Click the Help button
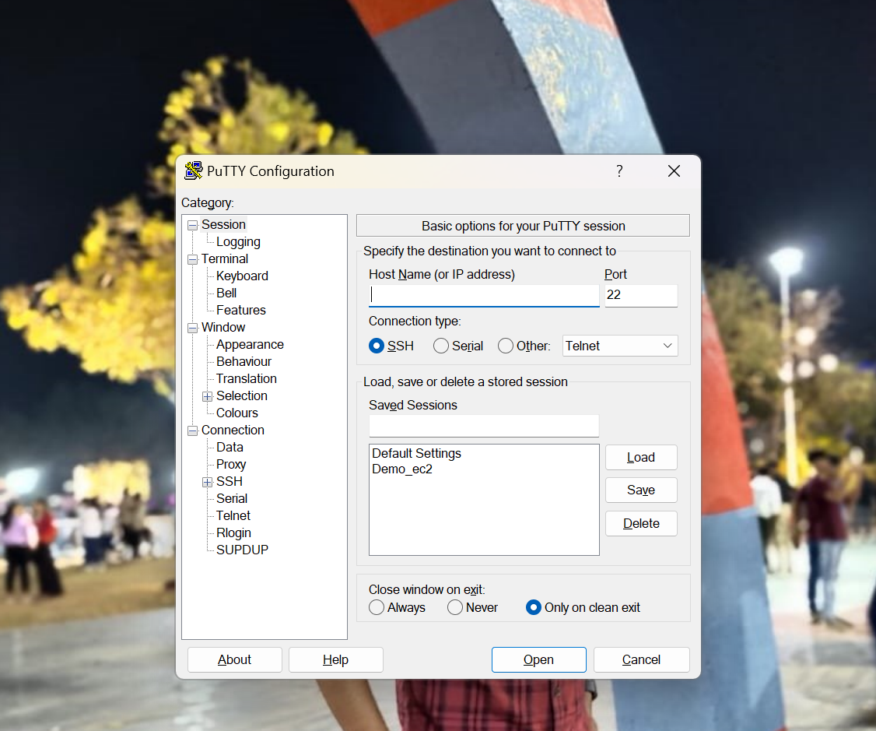876x731 pixels. (x=336, y=660)
